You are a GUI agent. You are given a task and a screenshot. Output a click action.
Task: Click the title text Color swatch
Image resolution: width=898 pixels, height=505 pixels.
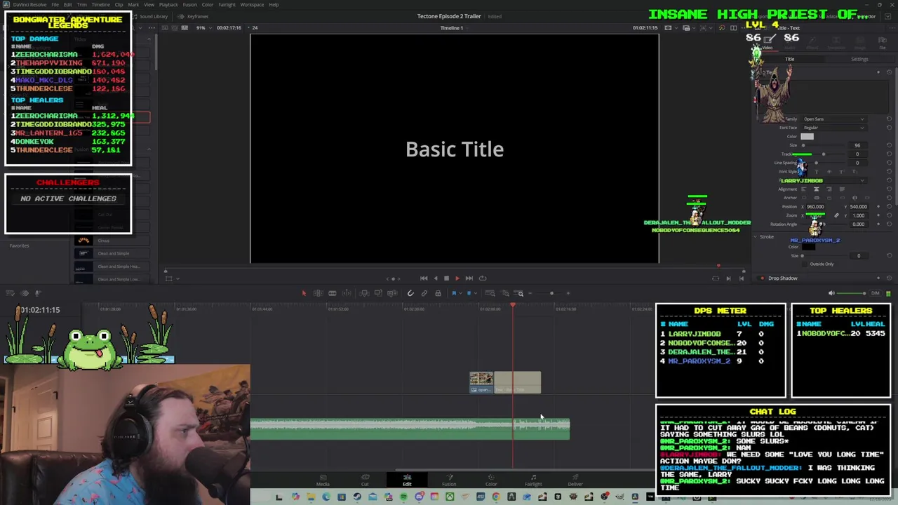pyautogui.click(x=807, y=137)
